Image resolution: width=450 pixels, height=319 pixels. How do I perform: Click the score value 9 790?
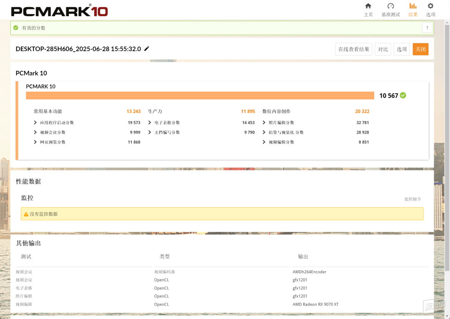[250, 132]
